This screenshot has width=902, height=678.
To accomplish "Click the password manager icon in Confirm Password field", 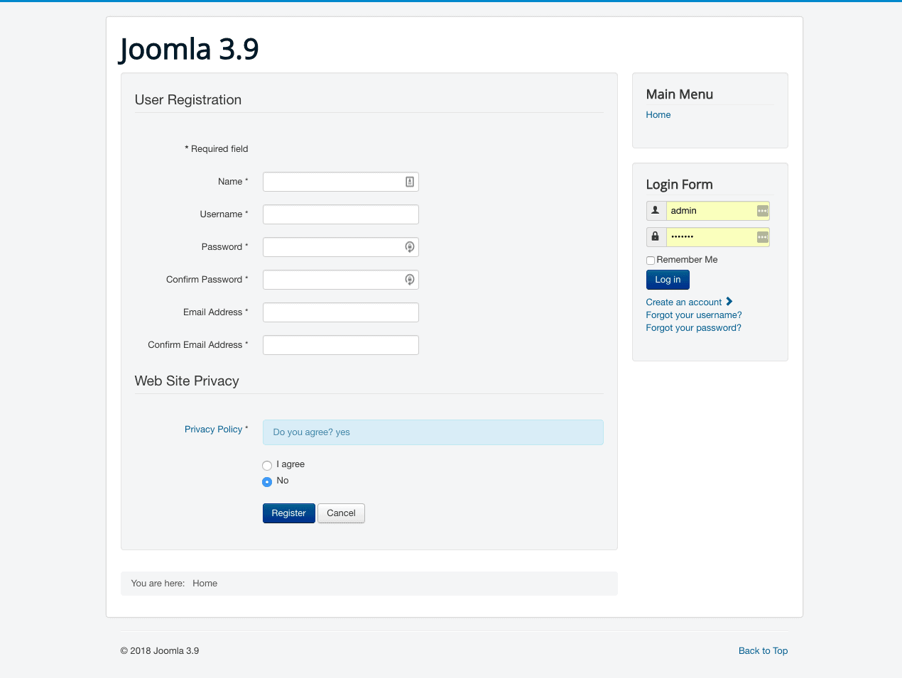I will point(410,280).
